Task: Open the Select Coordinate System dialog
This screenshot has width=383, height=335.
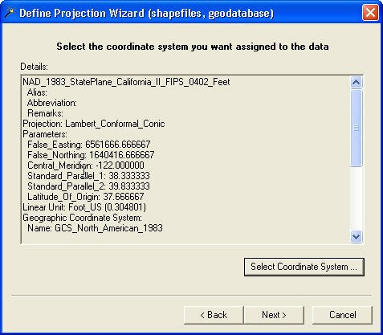Action: (304, 267)
